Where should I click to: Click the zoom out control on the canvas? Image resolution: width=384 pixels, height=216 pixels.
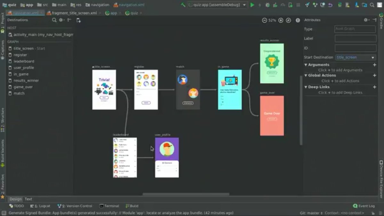pos(264,20)
